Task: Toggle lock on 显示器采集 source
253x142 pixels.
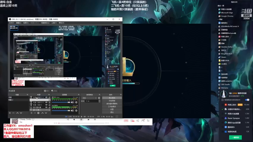Action: (49, 107)
